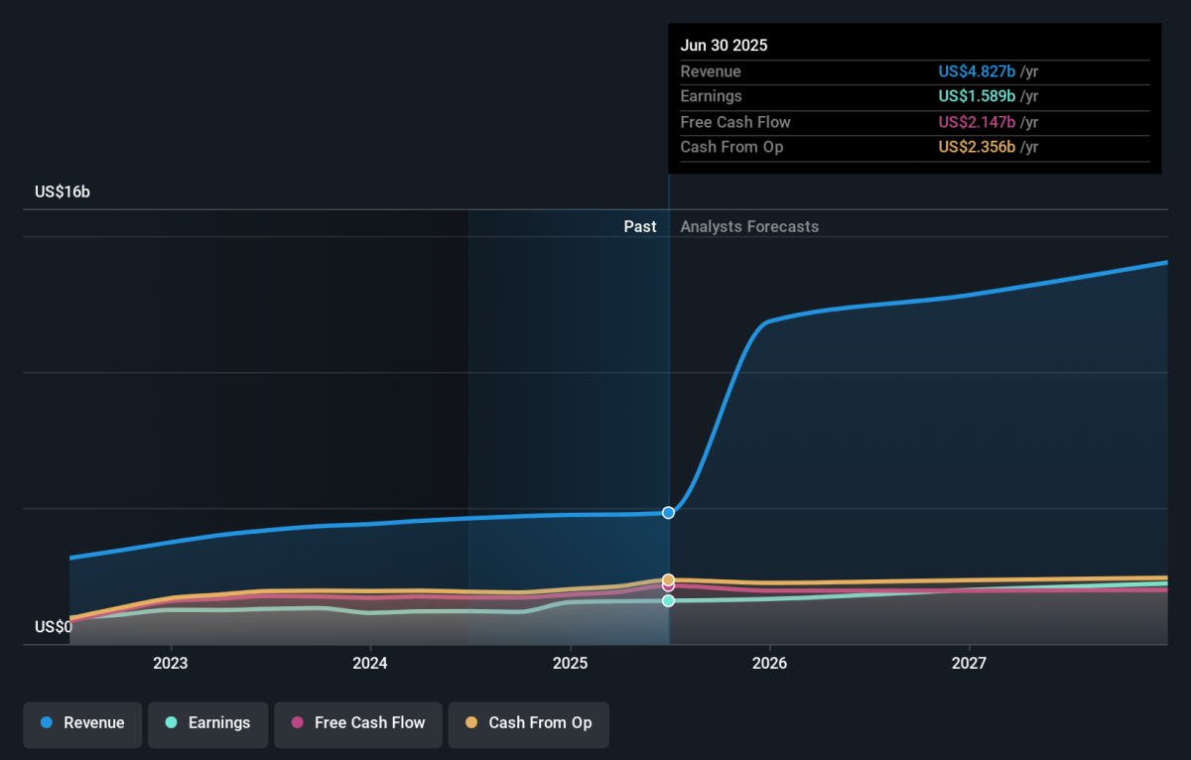The width and height of the screenshot is (1191, 760).
Task: Select the 2024 x-axis year label
Action: pyautogui.click(x=370, y=663)
